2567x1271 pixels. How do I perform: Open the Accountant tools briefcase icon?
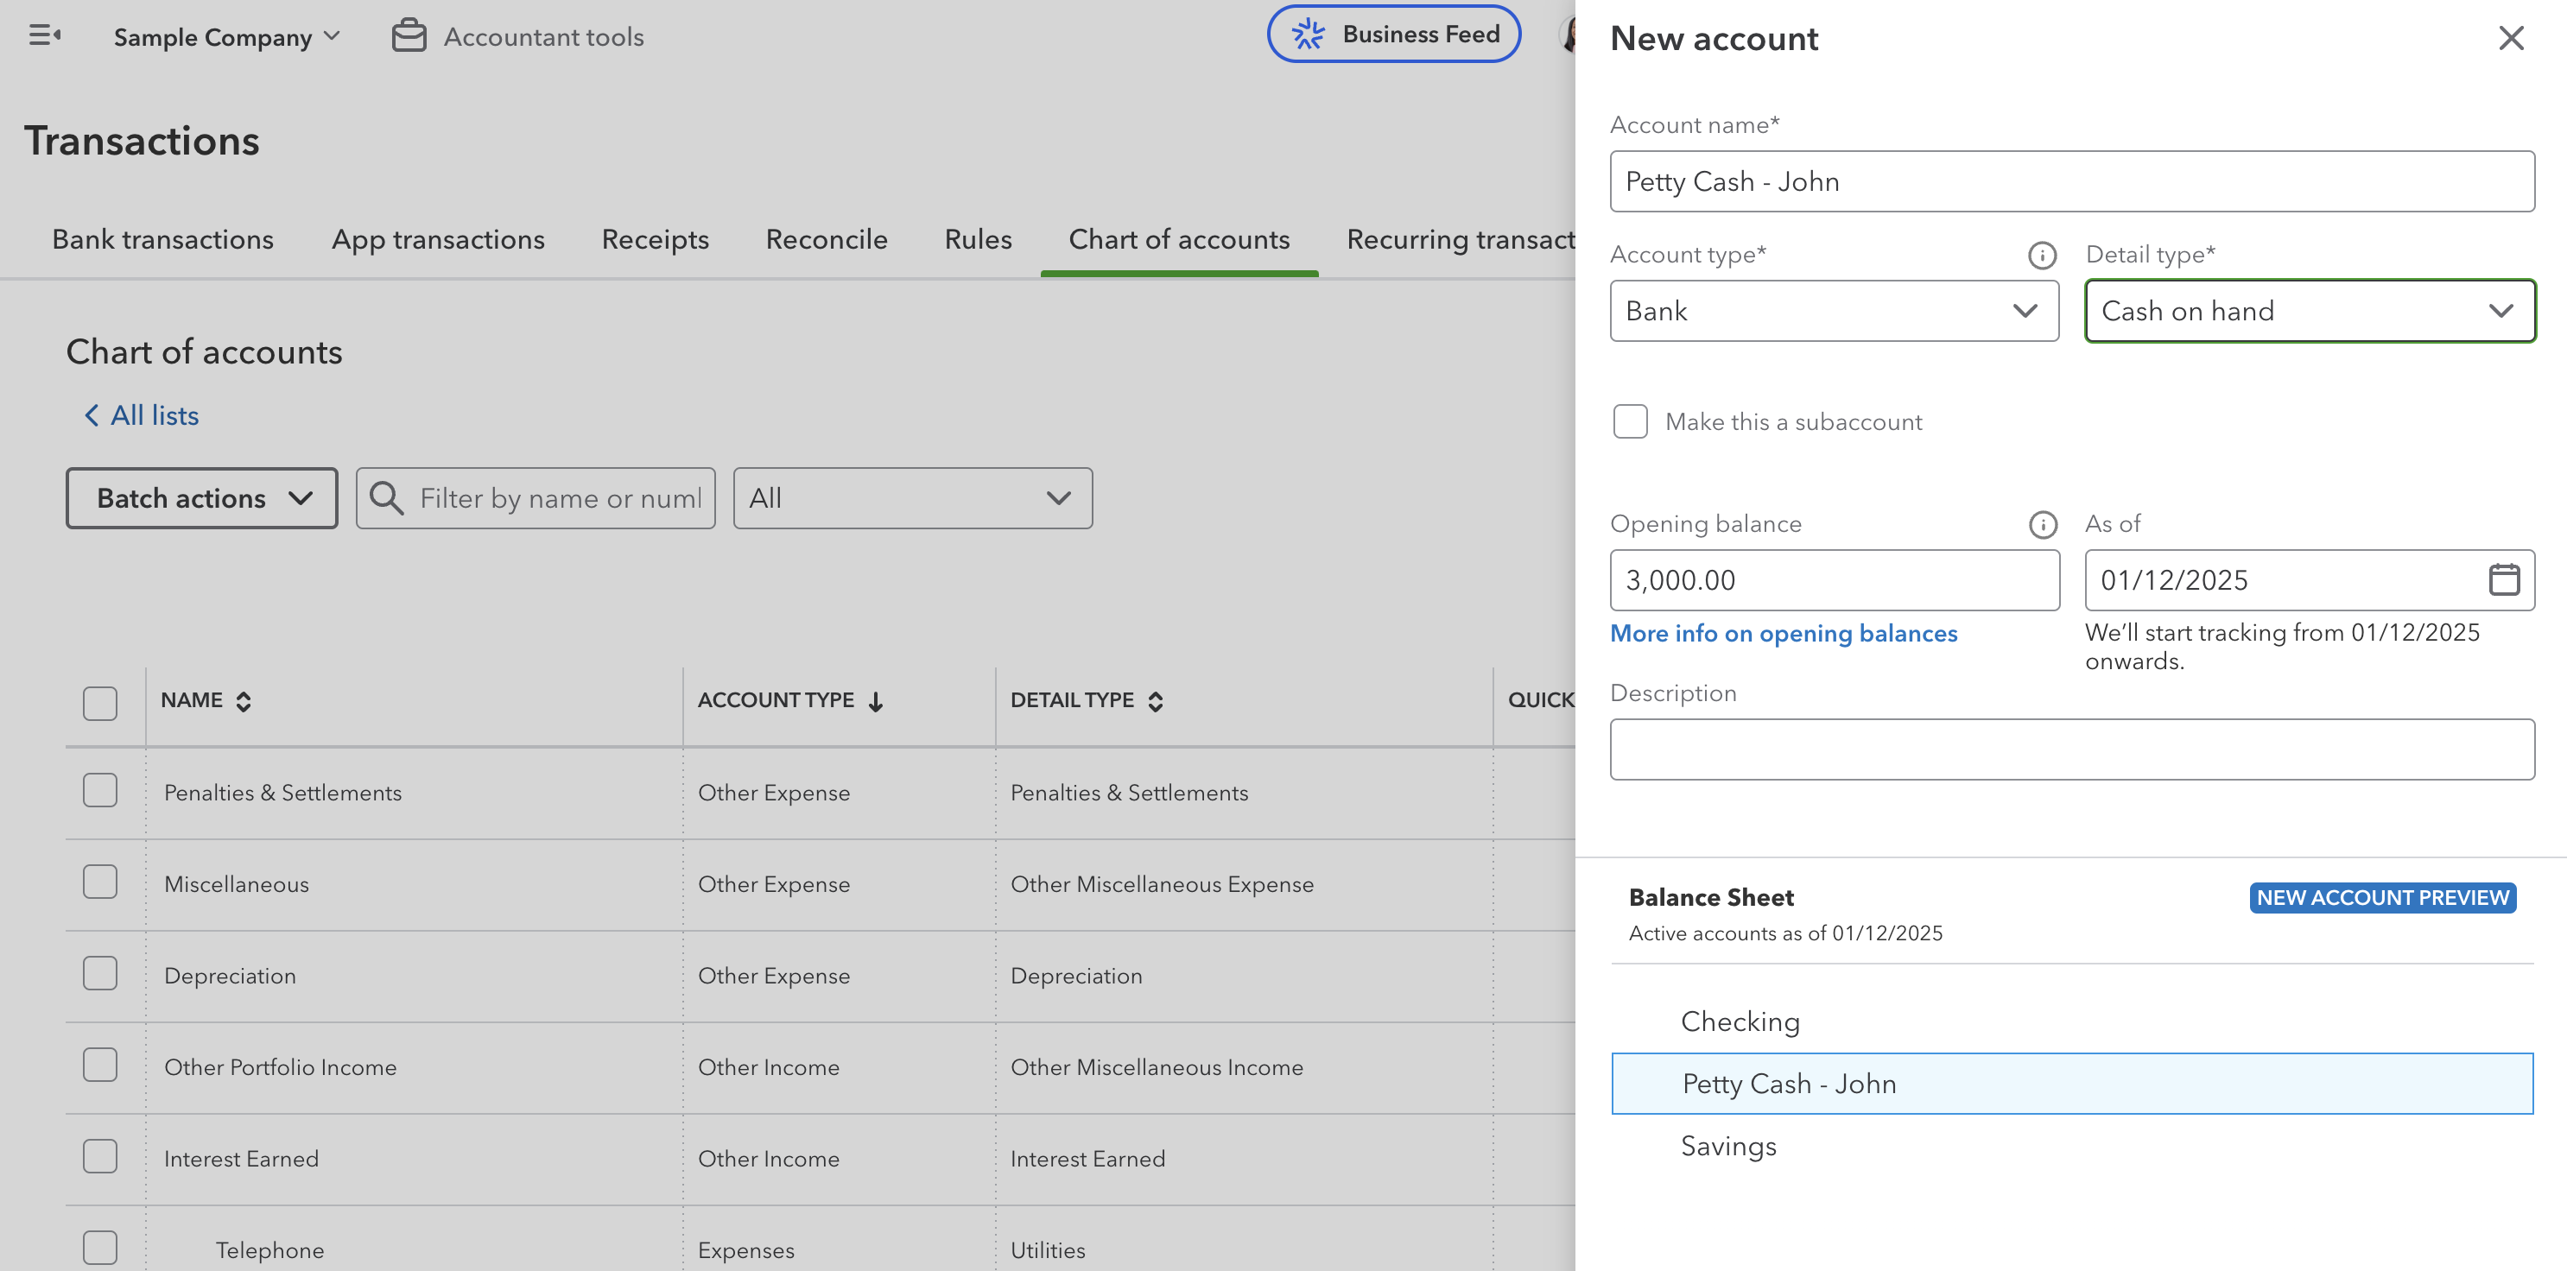point(409,36)
